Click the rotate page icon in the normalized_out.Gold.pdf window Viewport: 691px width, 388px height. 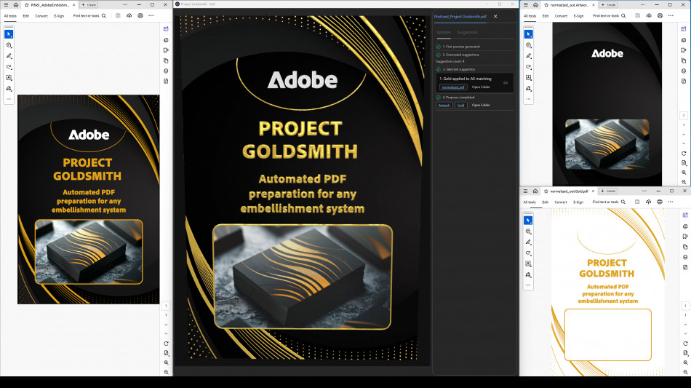coord(684,341)
